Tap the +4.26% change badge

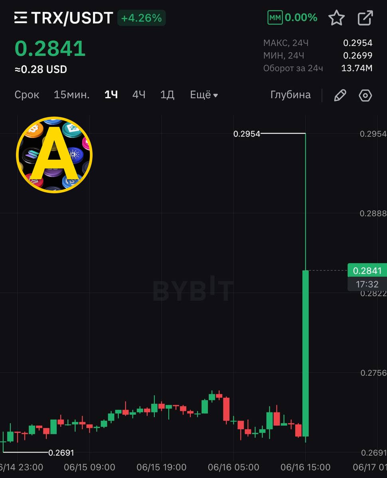pyautogui.click(x=141, y=18)
